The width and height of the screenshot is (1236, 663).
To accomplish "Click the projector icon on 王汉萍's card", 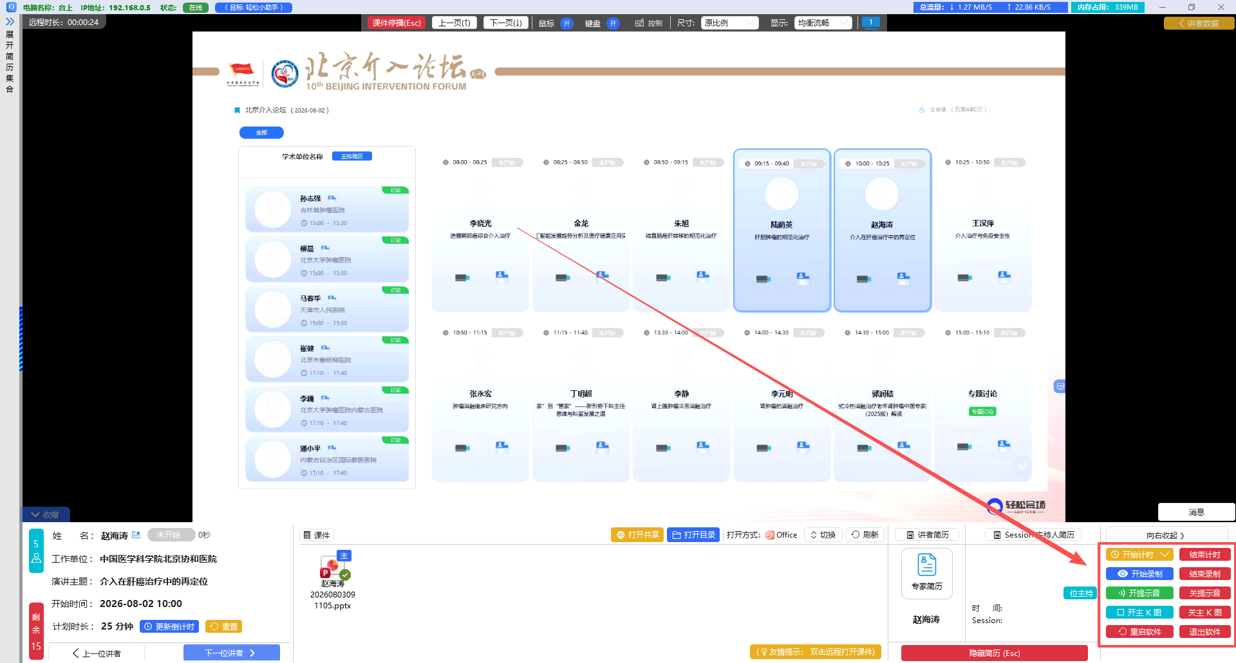I will point(964,278).
